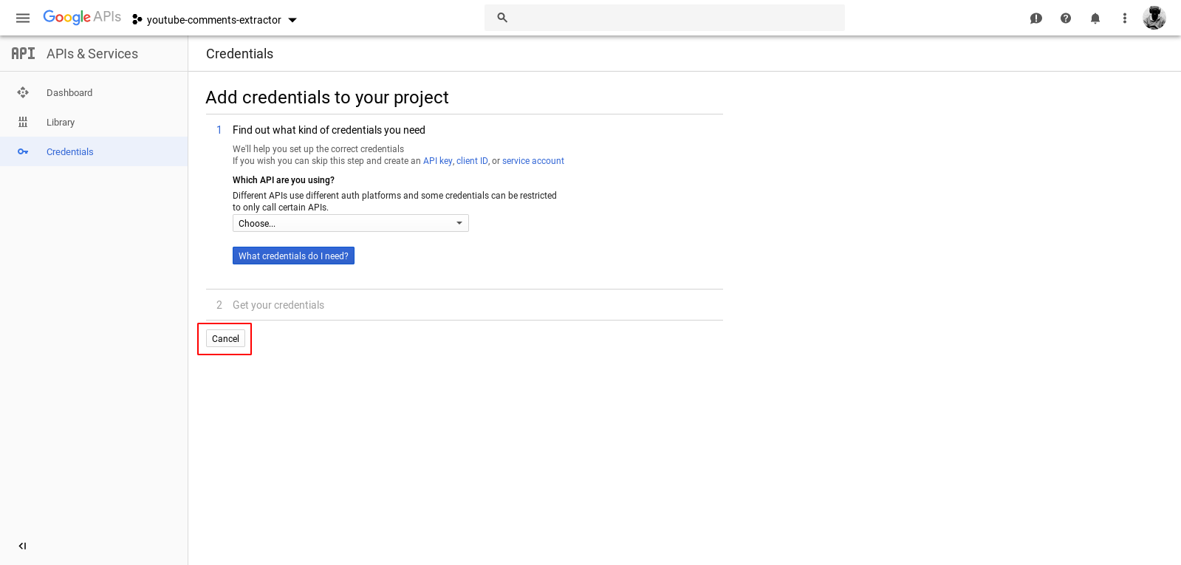Click the search magnifier icon
Viewport: 1181px width, 565px height.
point(502,18)
